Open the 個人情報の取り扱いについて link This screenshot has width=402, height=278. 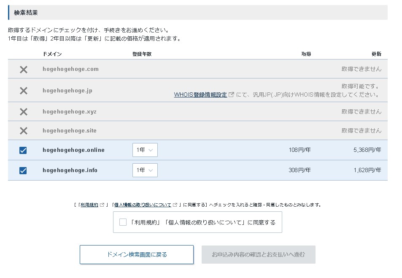pyautogui.click(x=142, y=205)
